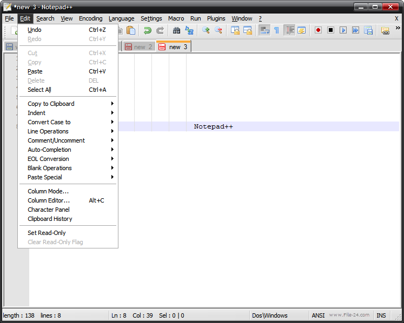The image size is (404, 323).
Task: Click the length : 138 status text
Action: [x=18, y=315]
